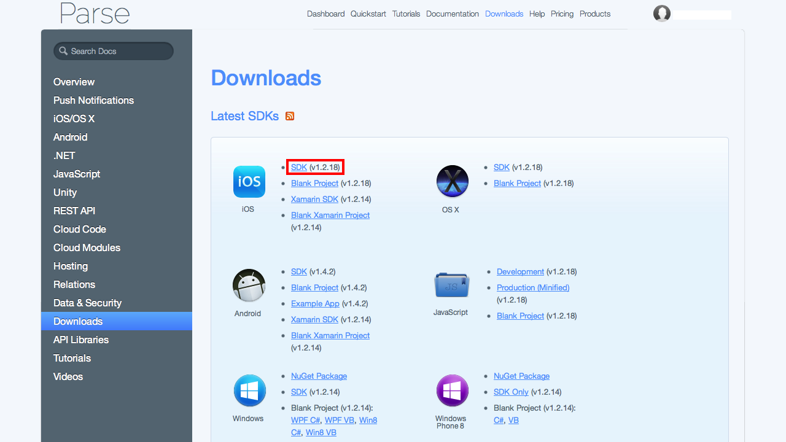Open Products in top navigation
786x442 pixels.
(x=595, y=14)
